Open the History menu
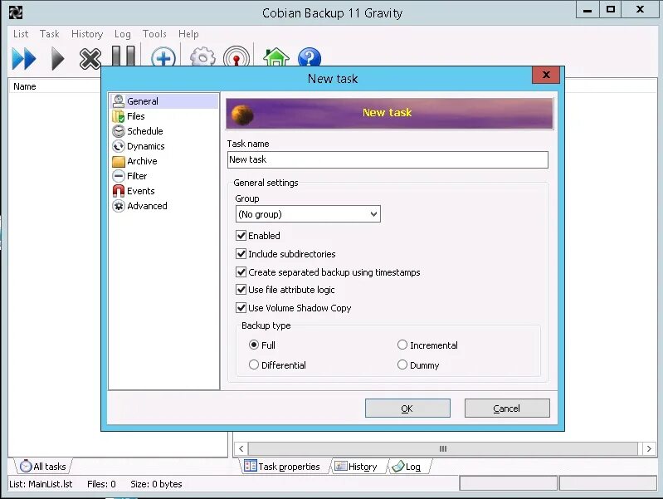This screenshot has width=663, height=499. [x=87, y=34]
